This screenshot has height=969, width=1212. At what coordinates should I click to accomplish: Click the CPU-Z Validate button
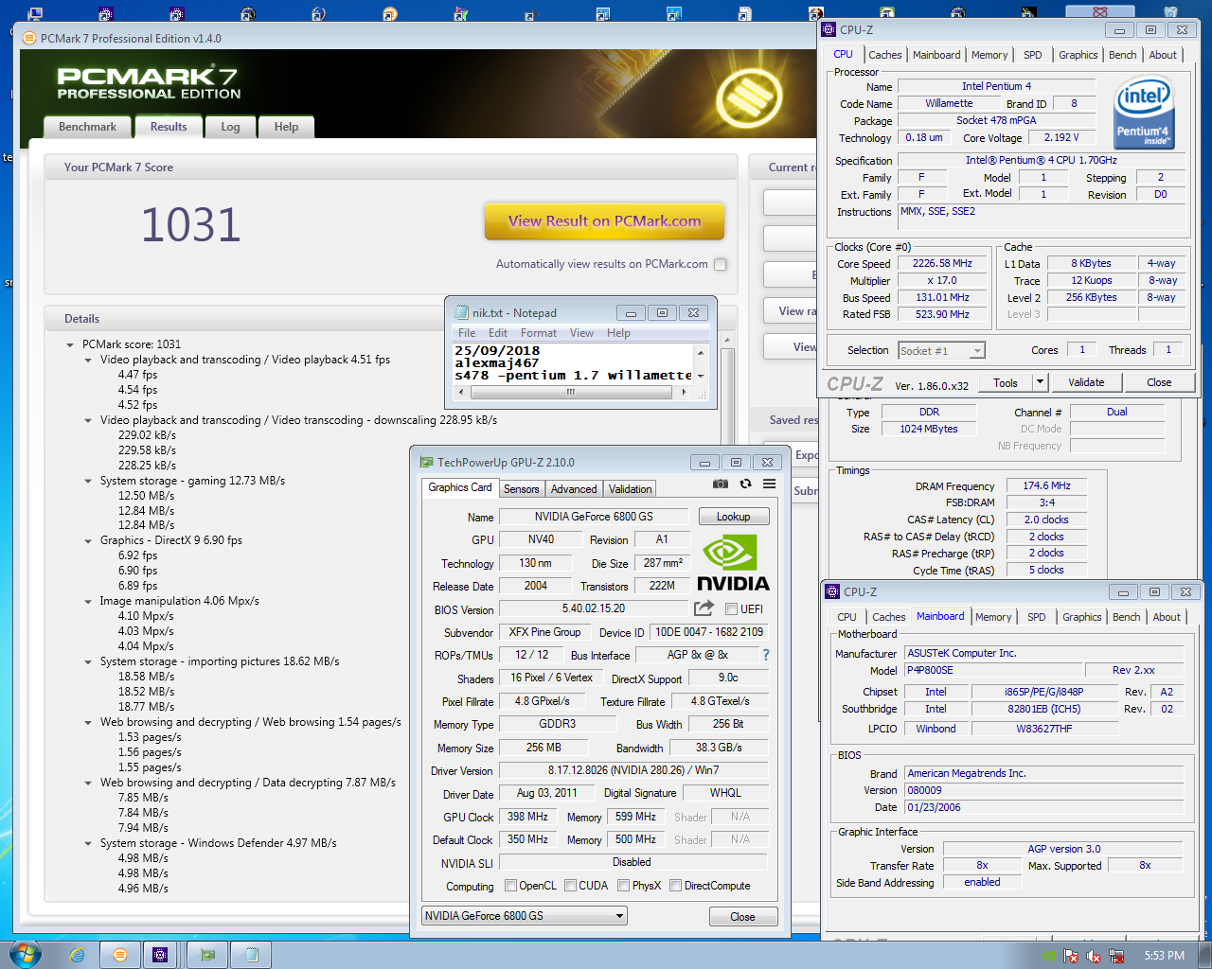(x=1086, y=382)
